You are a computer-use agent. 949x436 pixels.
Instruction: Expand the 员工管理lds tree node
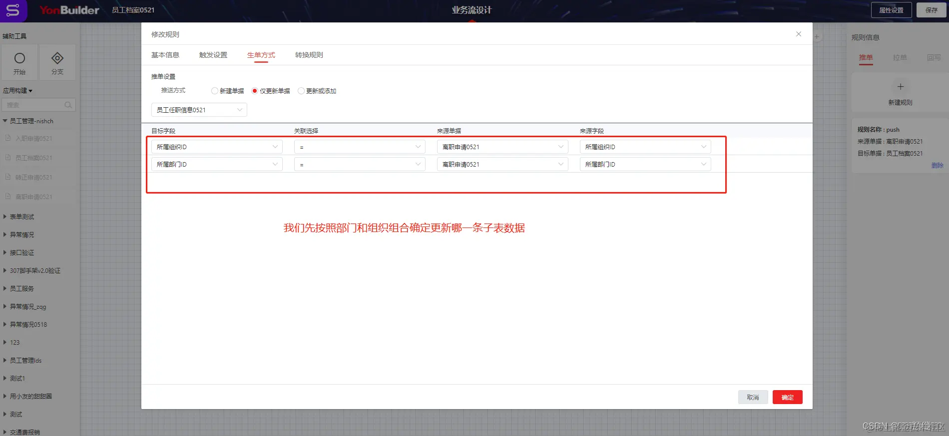[x=5, y=360]
